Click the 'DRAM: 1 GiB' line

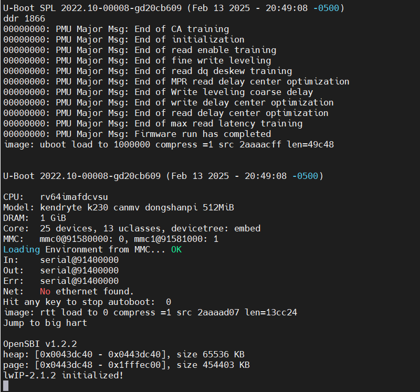pyautogui.click(x=35, y=218)
